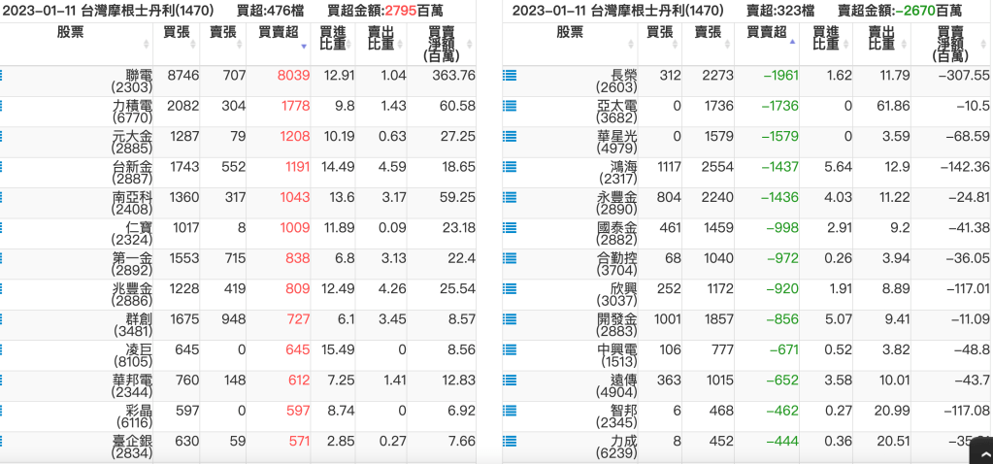Open the list icon beside 國泰金 (2882)
Screen dimensions: 993x464
click(x=510, y=227)
